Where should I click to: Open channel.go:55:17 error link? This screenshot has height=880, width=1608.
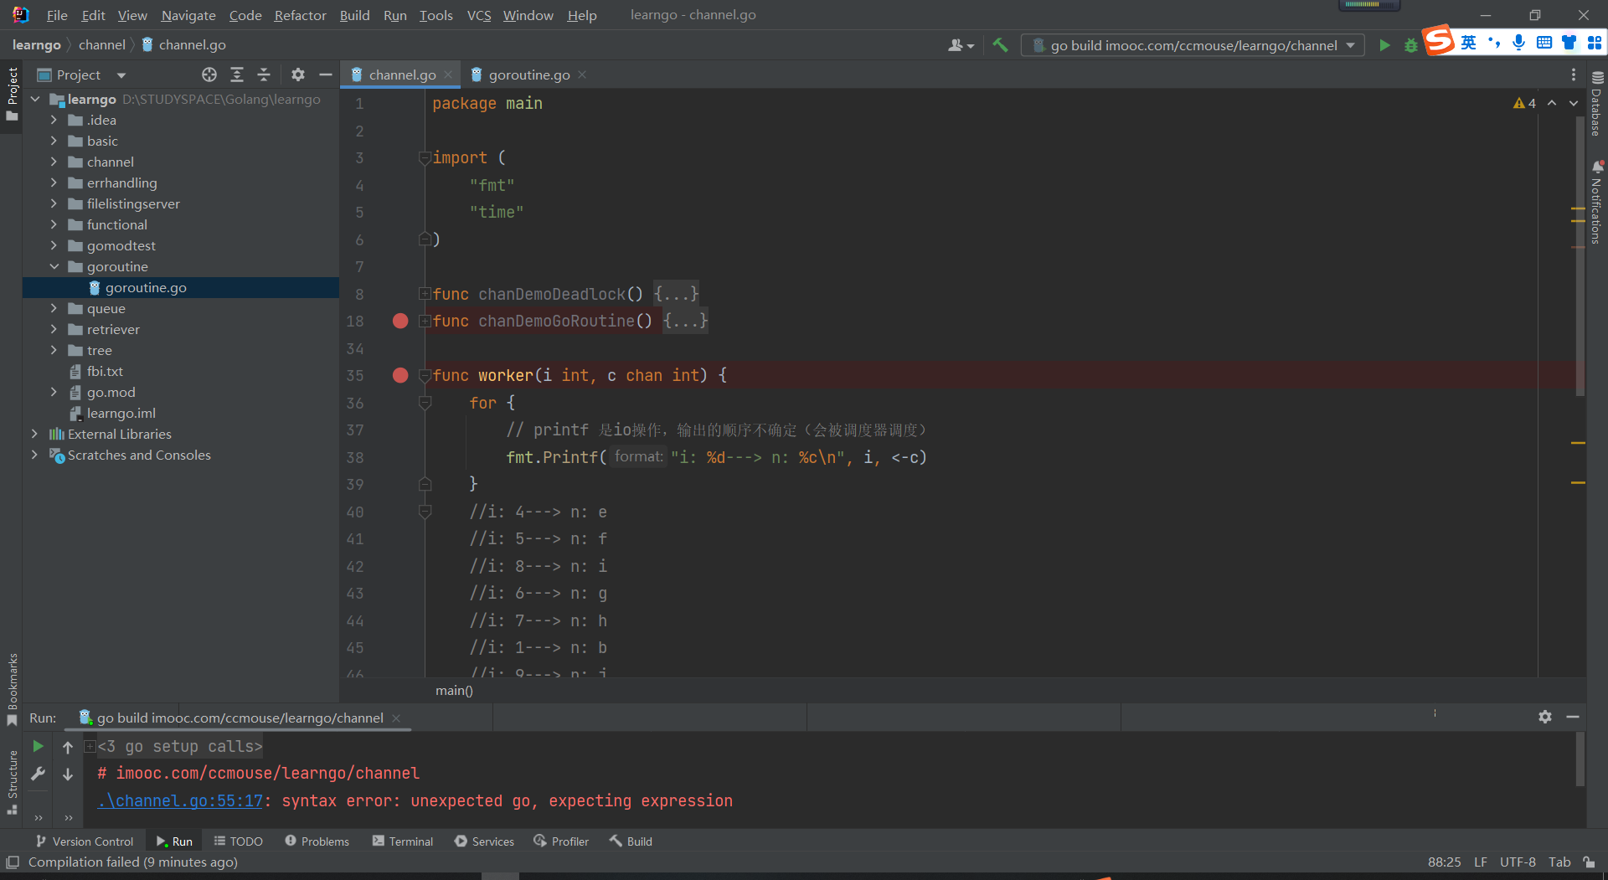(180, 801)
